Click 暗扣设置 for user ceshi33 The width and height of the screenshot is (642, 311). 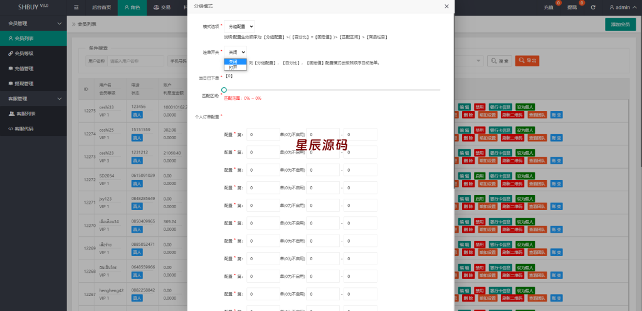(488, 115)
